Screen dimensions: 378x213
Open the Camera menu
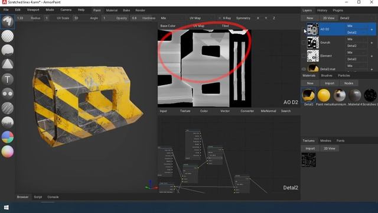coord(66,10)
